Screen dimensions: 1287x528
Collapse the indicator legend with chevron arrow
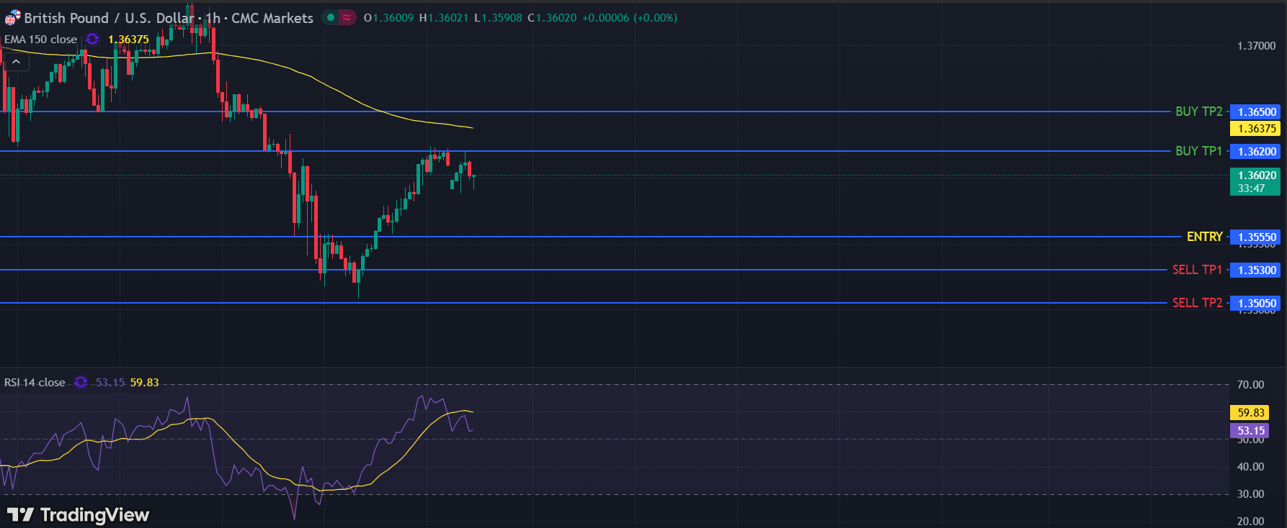click(16, 62)
